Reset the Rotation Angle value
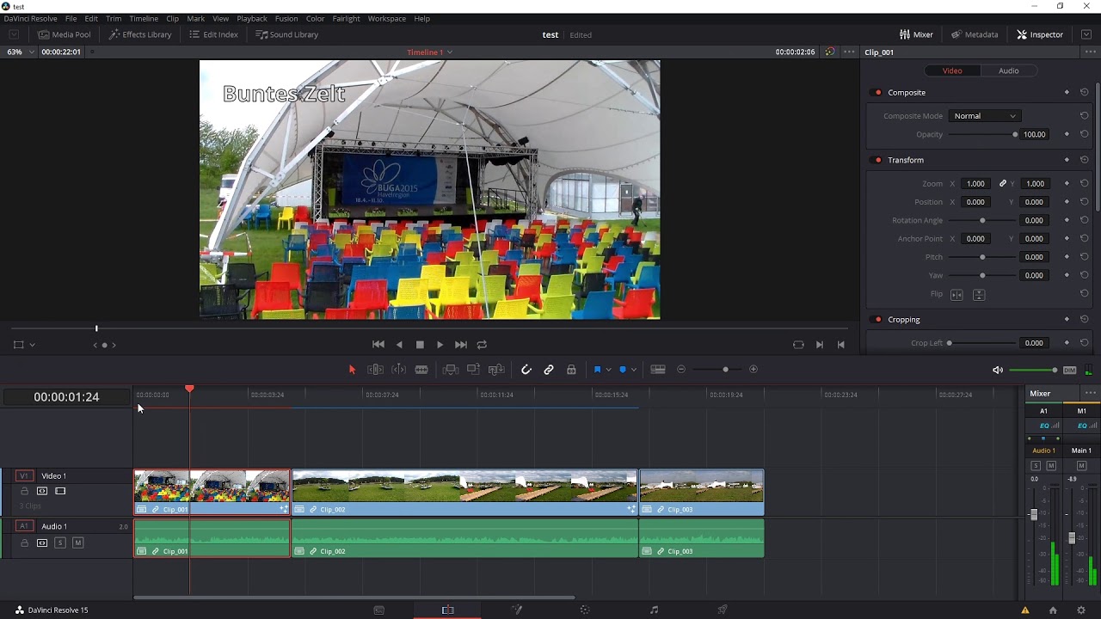Viewport: 1101px width, 619px height. pyautogui.click(x=1084, y=220)
